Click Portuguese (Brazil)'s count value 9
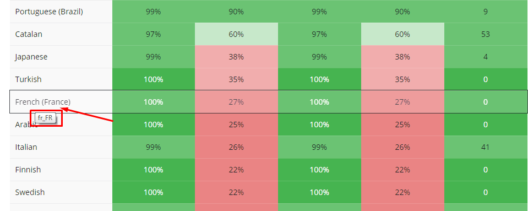Image resolution: width=528 pixels, height=211 pixels. (486, 12)
